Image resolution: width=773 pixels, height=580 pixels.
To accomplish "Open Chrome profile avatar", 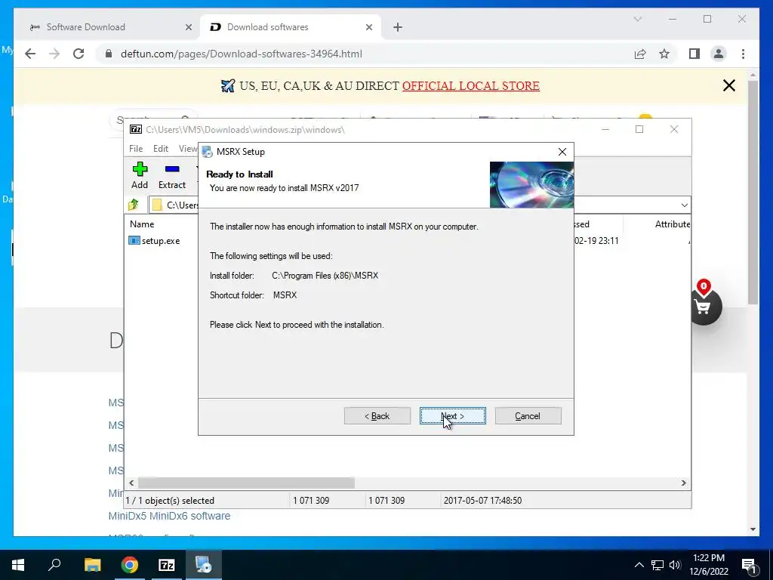I will pyautogui.click(x=719, y=54).
